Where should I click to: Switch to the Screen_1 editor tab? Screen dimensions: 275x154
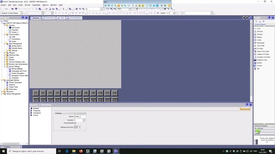[36, 18]
